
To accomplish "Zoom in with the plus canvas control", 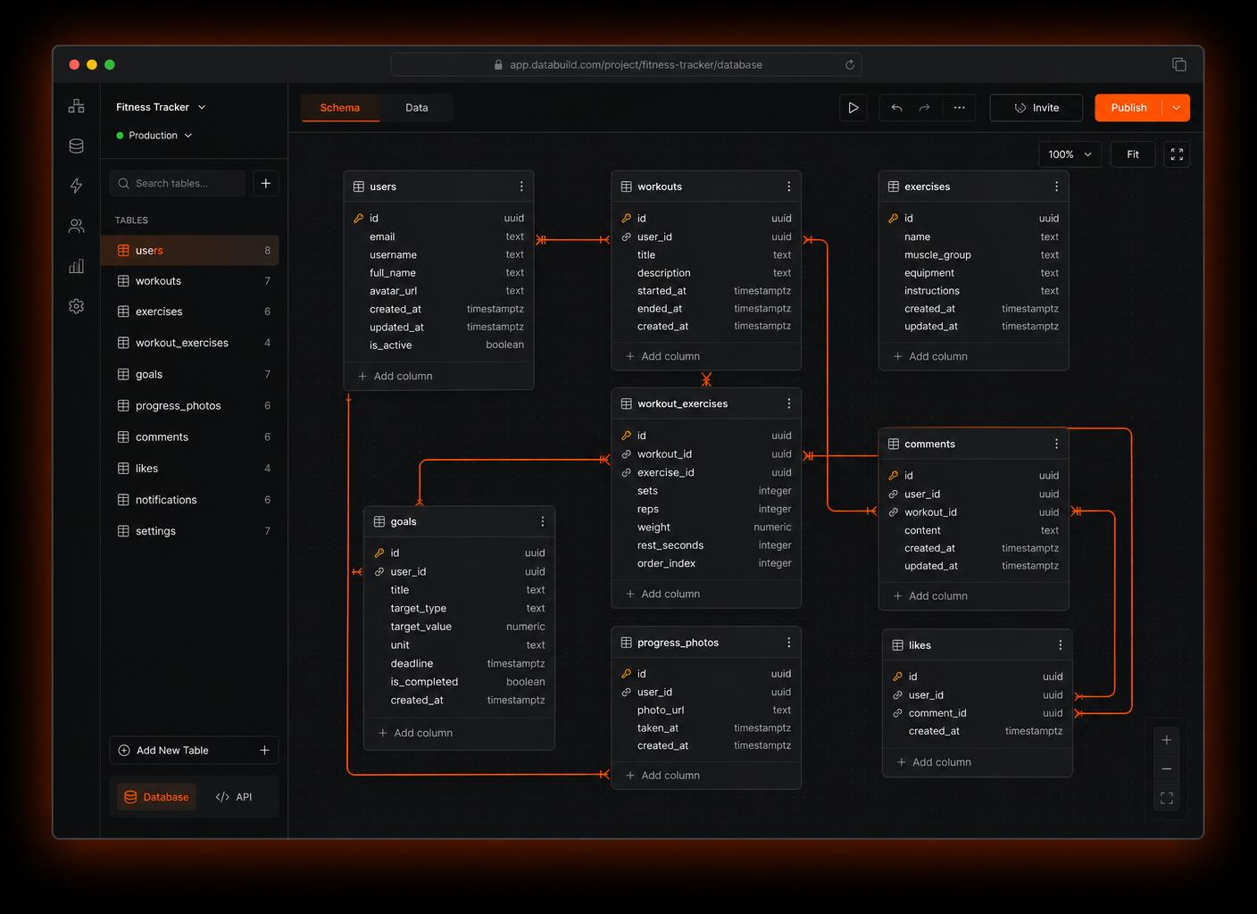I will coord(1167,740).
